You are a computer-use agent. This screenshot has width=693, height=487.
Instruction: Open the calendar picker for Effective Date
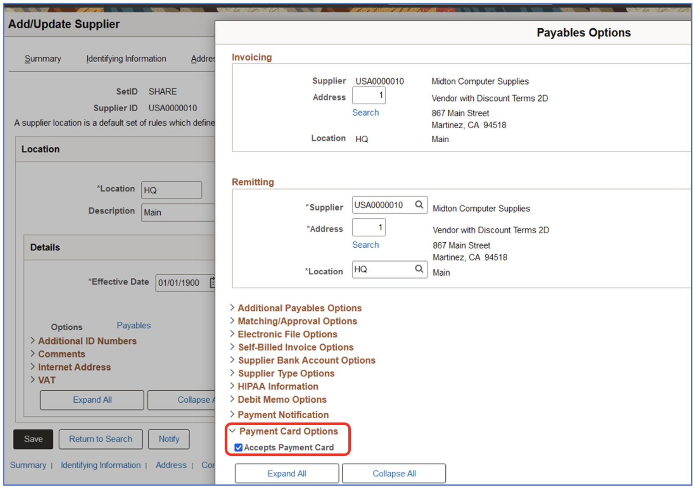(213, 282)
